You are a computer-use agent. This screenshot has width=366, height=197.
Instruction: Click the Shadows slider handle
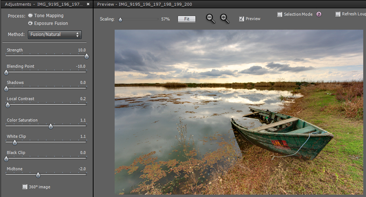[x=6, y=89]
